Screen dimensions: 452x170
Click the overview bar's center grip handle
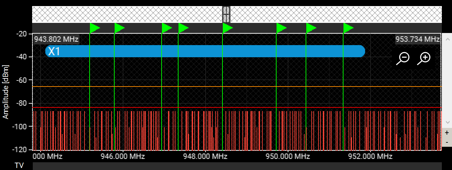(x=226, y=14)
